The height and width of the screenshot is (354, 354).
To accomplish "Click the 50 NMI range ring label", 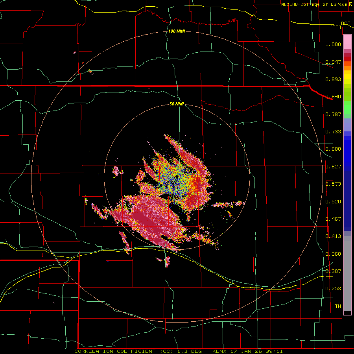I will tap(177, 104).
